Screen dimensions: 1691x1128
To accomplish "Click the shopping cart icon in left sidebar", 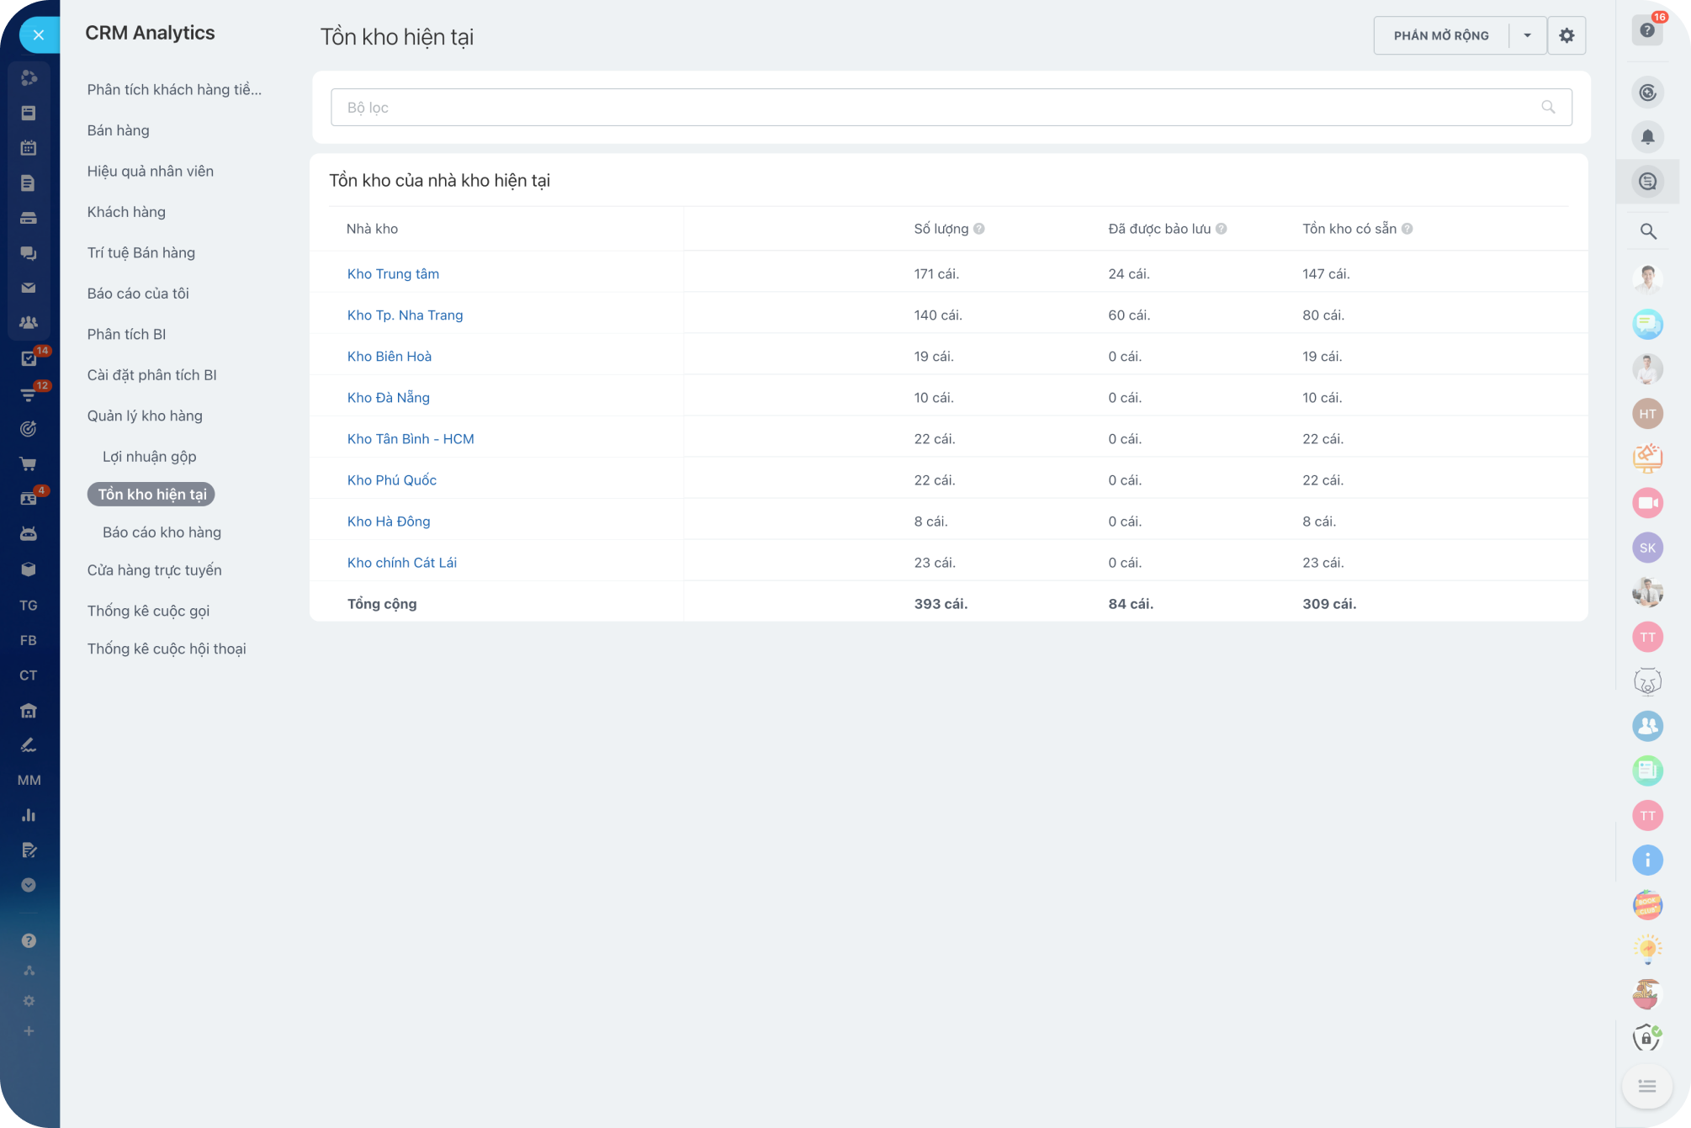I will coord(28,463).
